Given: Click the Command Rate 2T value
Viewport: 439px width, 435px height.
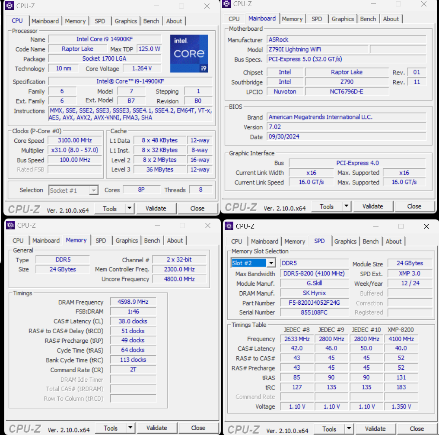Looking at the screenshot, I should (x=133, y=370).
